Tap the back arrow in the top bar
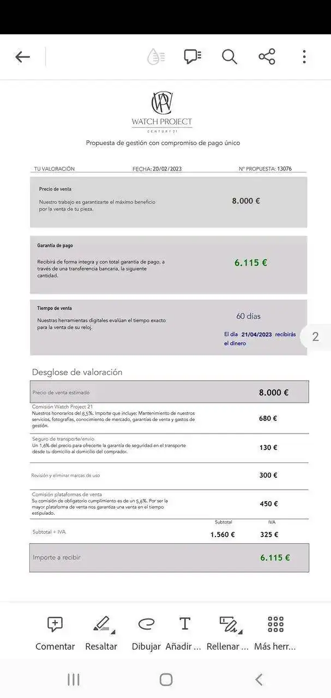 (22, 57)
